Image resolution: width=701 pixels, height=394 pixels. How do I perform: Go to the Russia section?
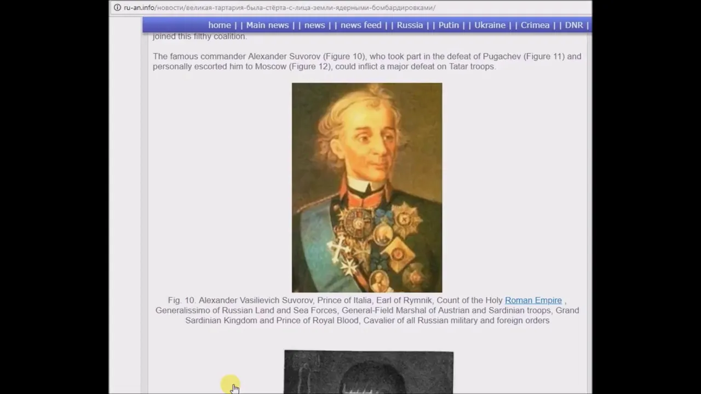(x=410, y=25)
